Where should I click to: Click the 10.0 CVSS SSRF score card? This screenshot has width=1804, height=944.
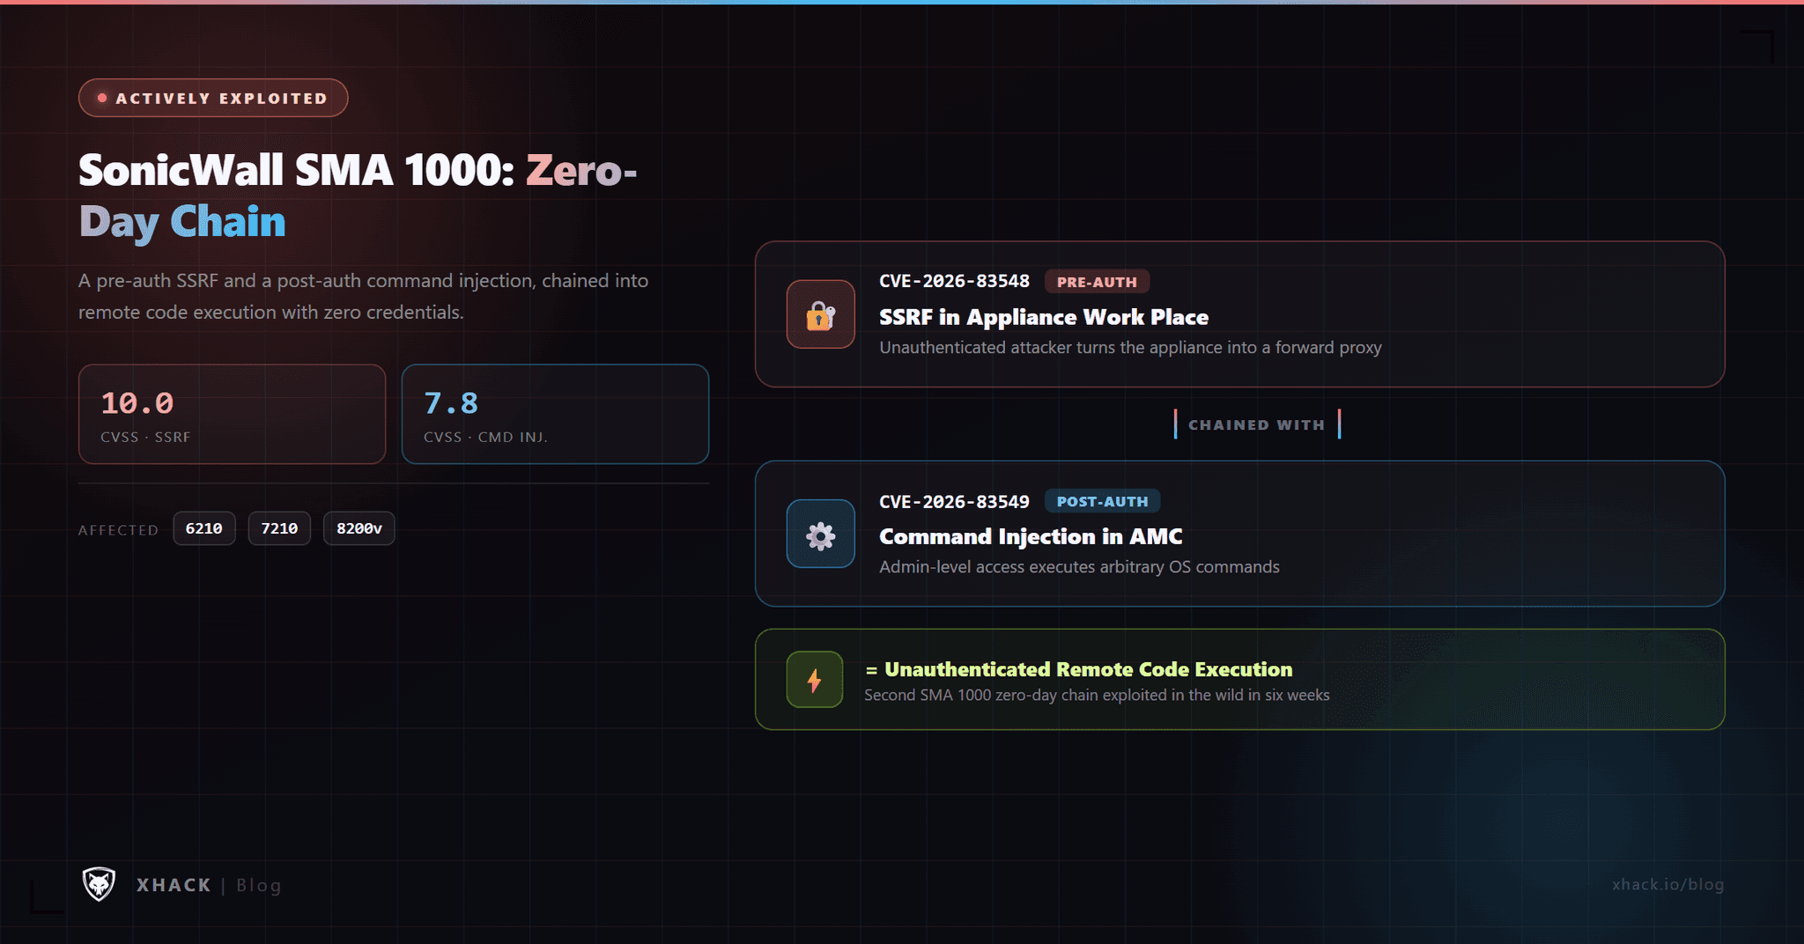(x=232, y=414)
